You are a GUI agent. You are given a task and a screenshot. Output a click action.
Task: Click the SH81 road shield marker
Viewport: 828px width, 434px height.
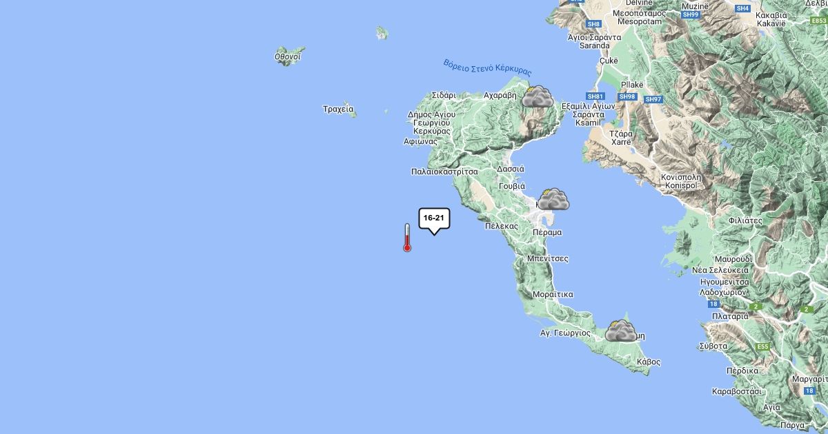pos(595,96)
